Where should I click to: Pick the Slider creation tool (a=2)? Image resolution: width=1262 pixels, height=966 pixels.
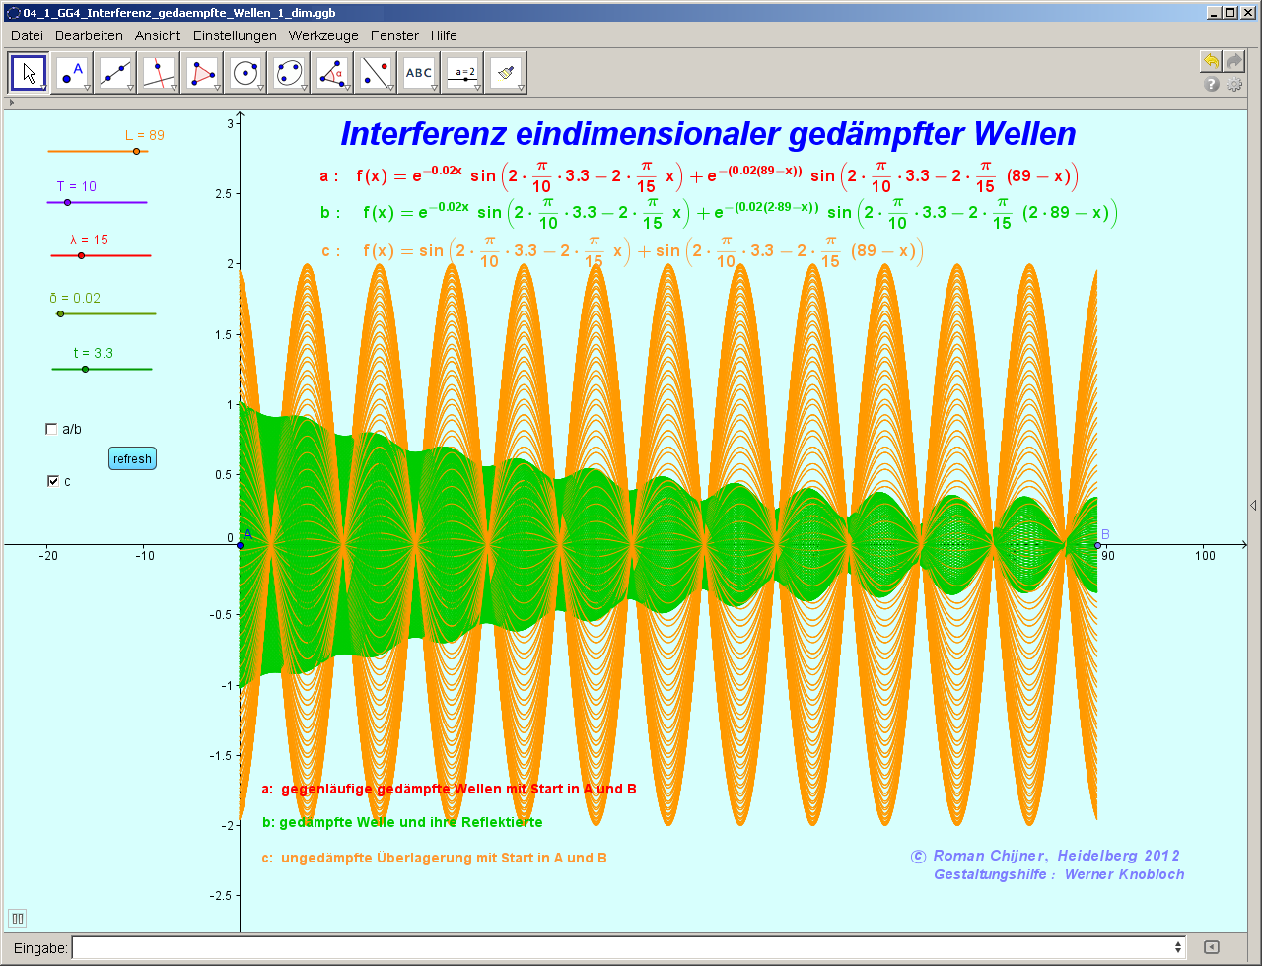[461, 71]
